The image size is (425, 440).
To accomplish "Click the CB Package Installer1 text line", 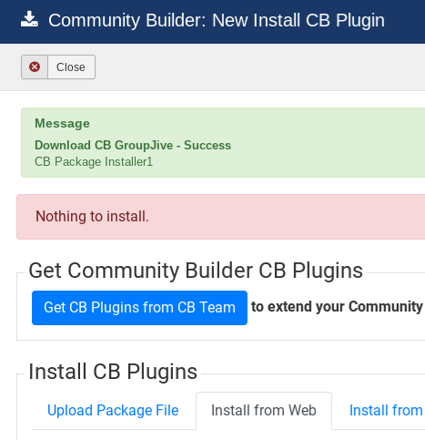I will coord(94,161).
